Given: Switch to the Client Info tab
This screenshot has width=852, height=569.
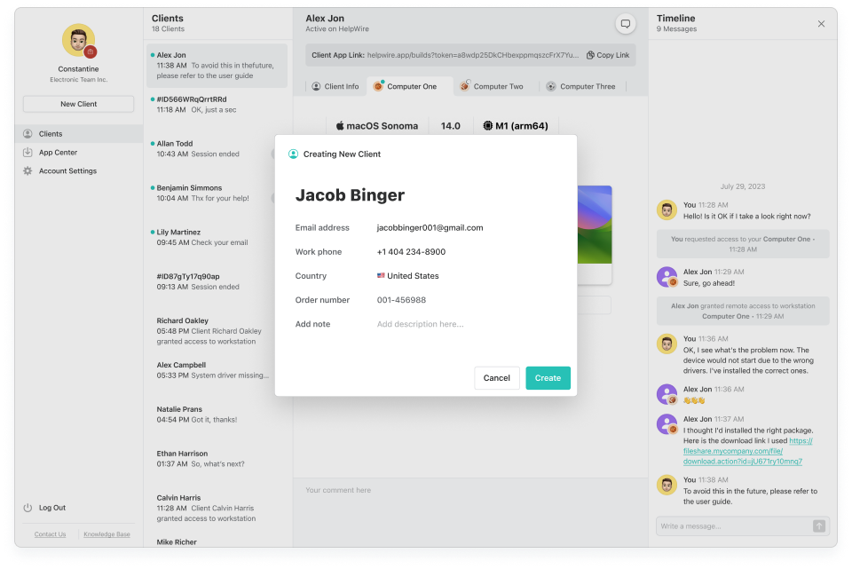Looking at the screenshot, I should tap(335, 86).
